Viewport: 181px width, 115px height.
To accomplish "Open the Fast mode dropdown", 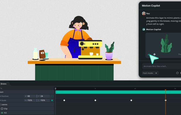I will pyautogui.click(x=150, y=73).
